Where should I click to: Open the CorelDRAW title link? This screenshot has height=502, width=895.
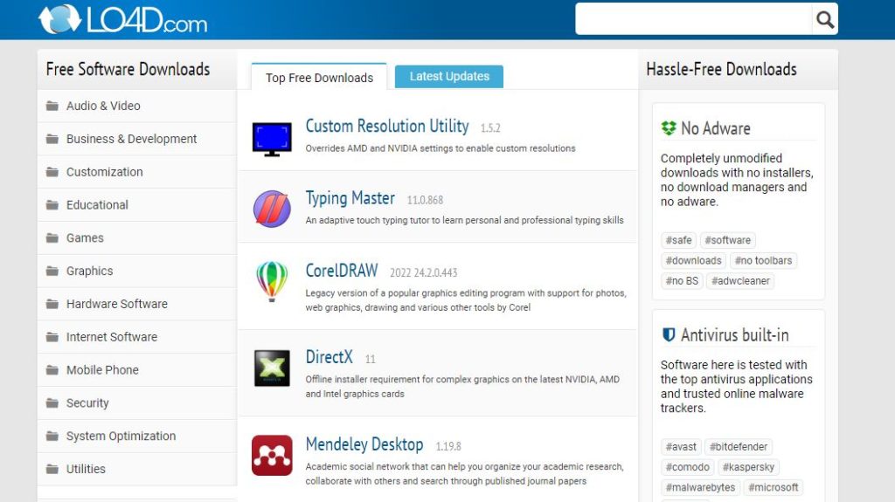coord(342,271)
